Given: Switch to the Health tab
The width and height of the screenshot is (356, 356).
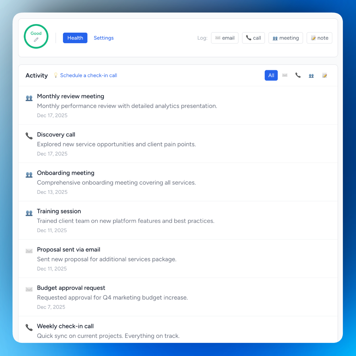Looking at the screenshot, I should pos(75,38).
